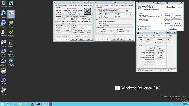Open the GPUPI shortcut icon
Image resolution: width=189 pixels, height=106 pixels.
tap(3, 72)
